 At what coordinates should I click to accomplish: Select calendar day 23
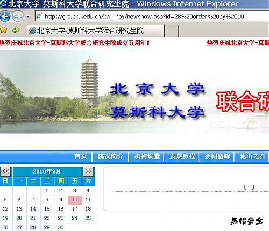[61, 218]
